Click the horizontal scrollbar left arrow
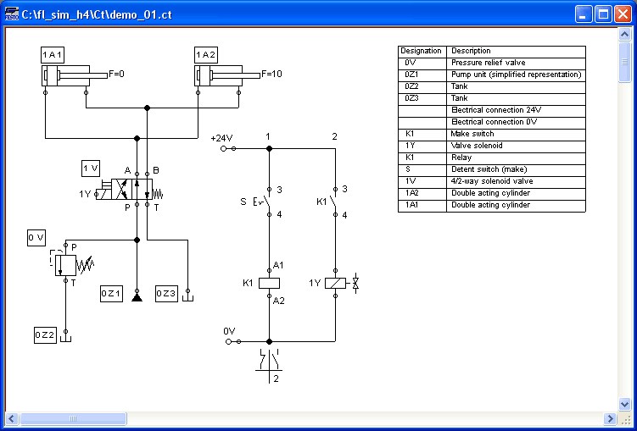 (x=11, y=418)
